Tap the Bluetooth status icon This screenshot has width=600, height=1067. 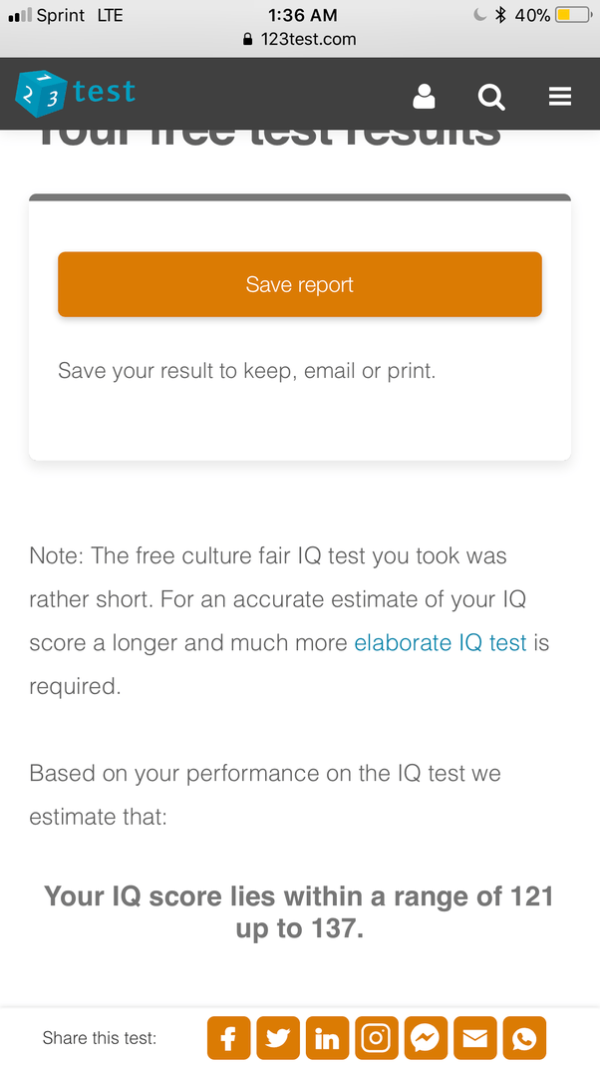tap(501, 15)
